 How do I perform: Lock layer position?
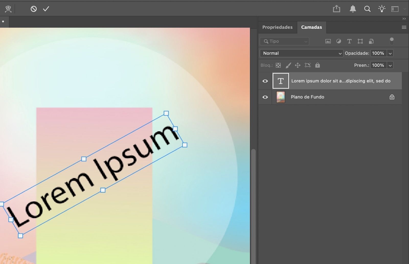click(x=298, y=65)
